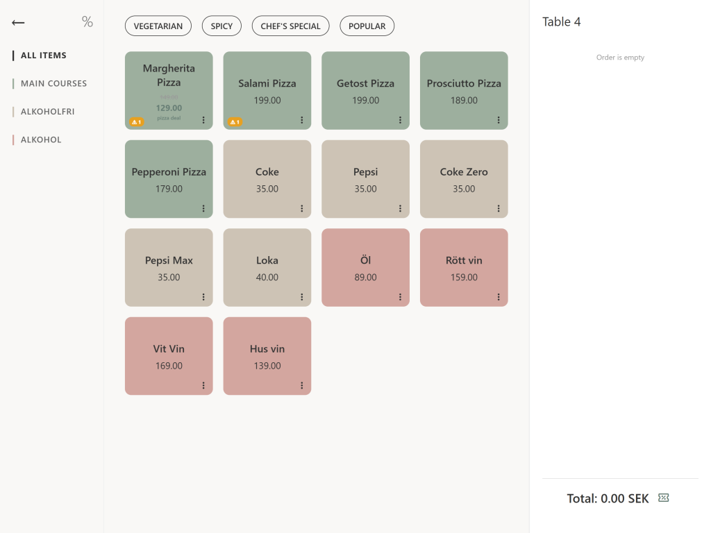The image size is (711, 533).
Task: Open three-dot menu on Pepperoni Pizza card
Action: (203, 208)
